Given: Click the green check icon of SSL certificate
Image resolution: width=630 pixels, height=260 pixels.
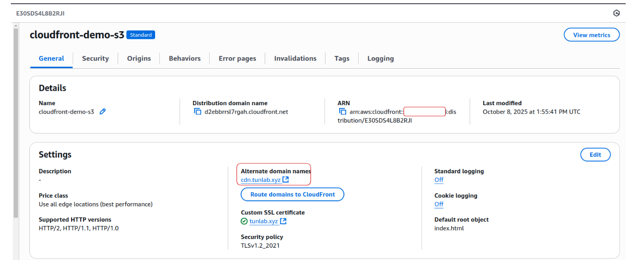Looking at the screenshot, I should point(244,221).
